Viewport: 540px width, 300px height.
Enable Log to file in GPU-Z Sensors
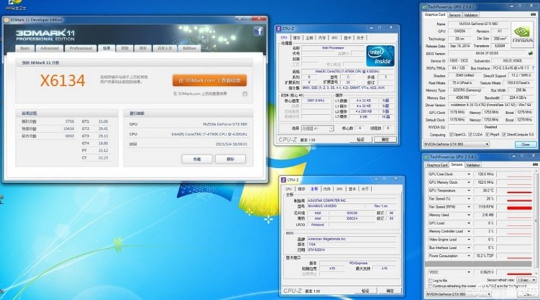click(430, 281)
